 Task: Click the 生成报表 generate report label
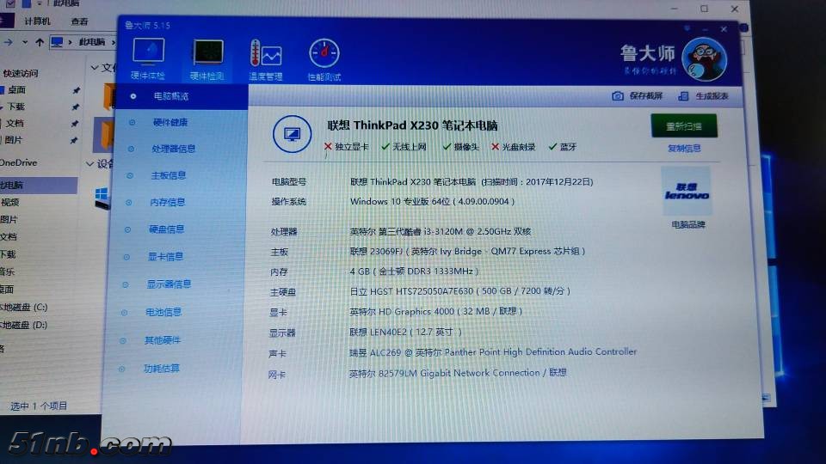tap(712, 95)
